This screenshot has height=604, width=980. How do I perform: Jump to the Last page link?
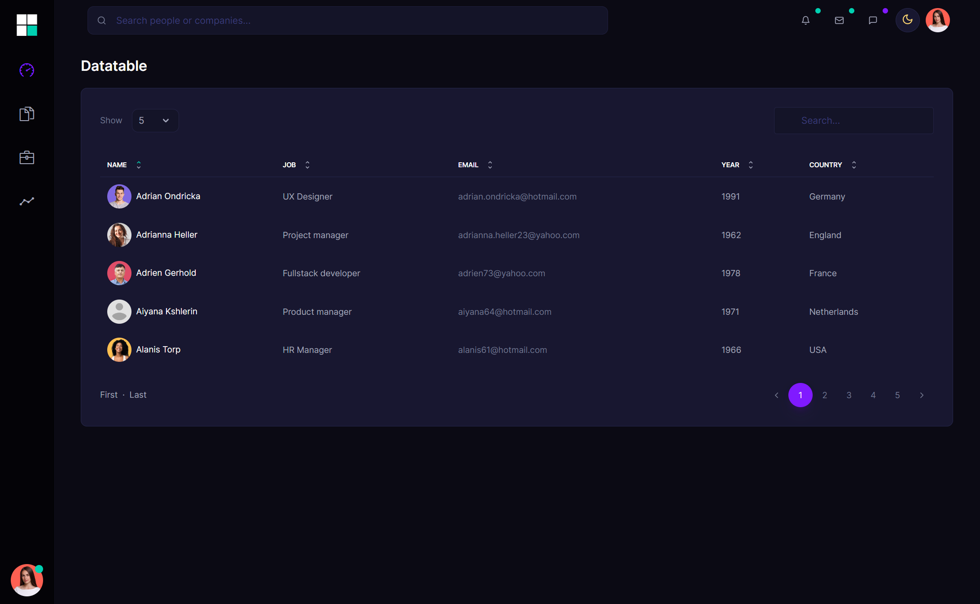point(137,395)
